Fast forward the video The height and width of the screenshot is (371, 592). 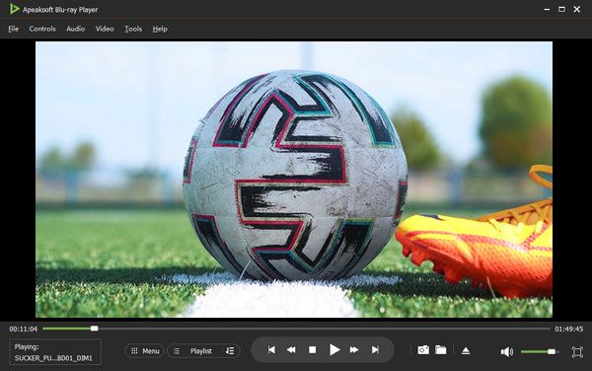point(354,350)
